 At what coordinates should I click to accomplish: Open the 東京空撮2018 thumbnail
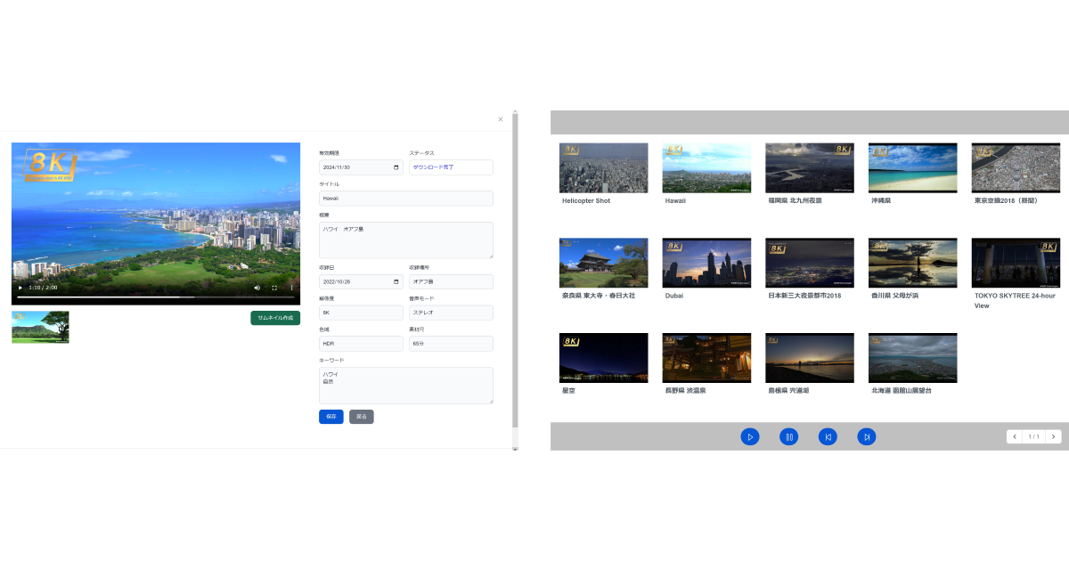pos(1016,168)
